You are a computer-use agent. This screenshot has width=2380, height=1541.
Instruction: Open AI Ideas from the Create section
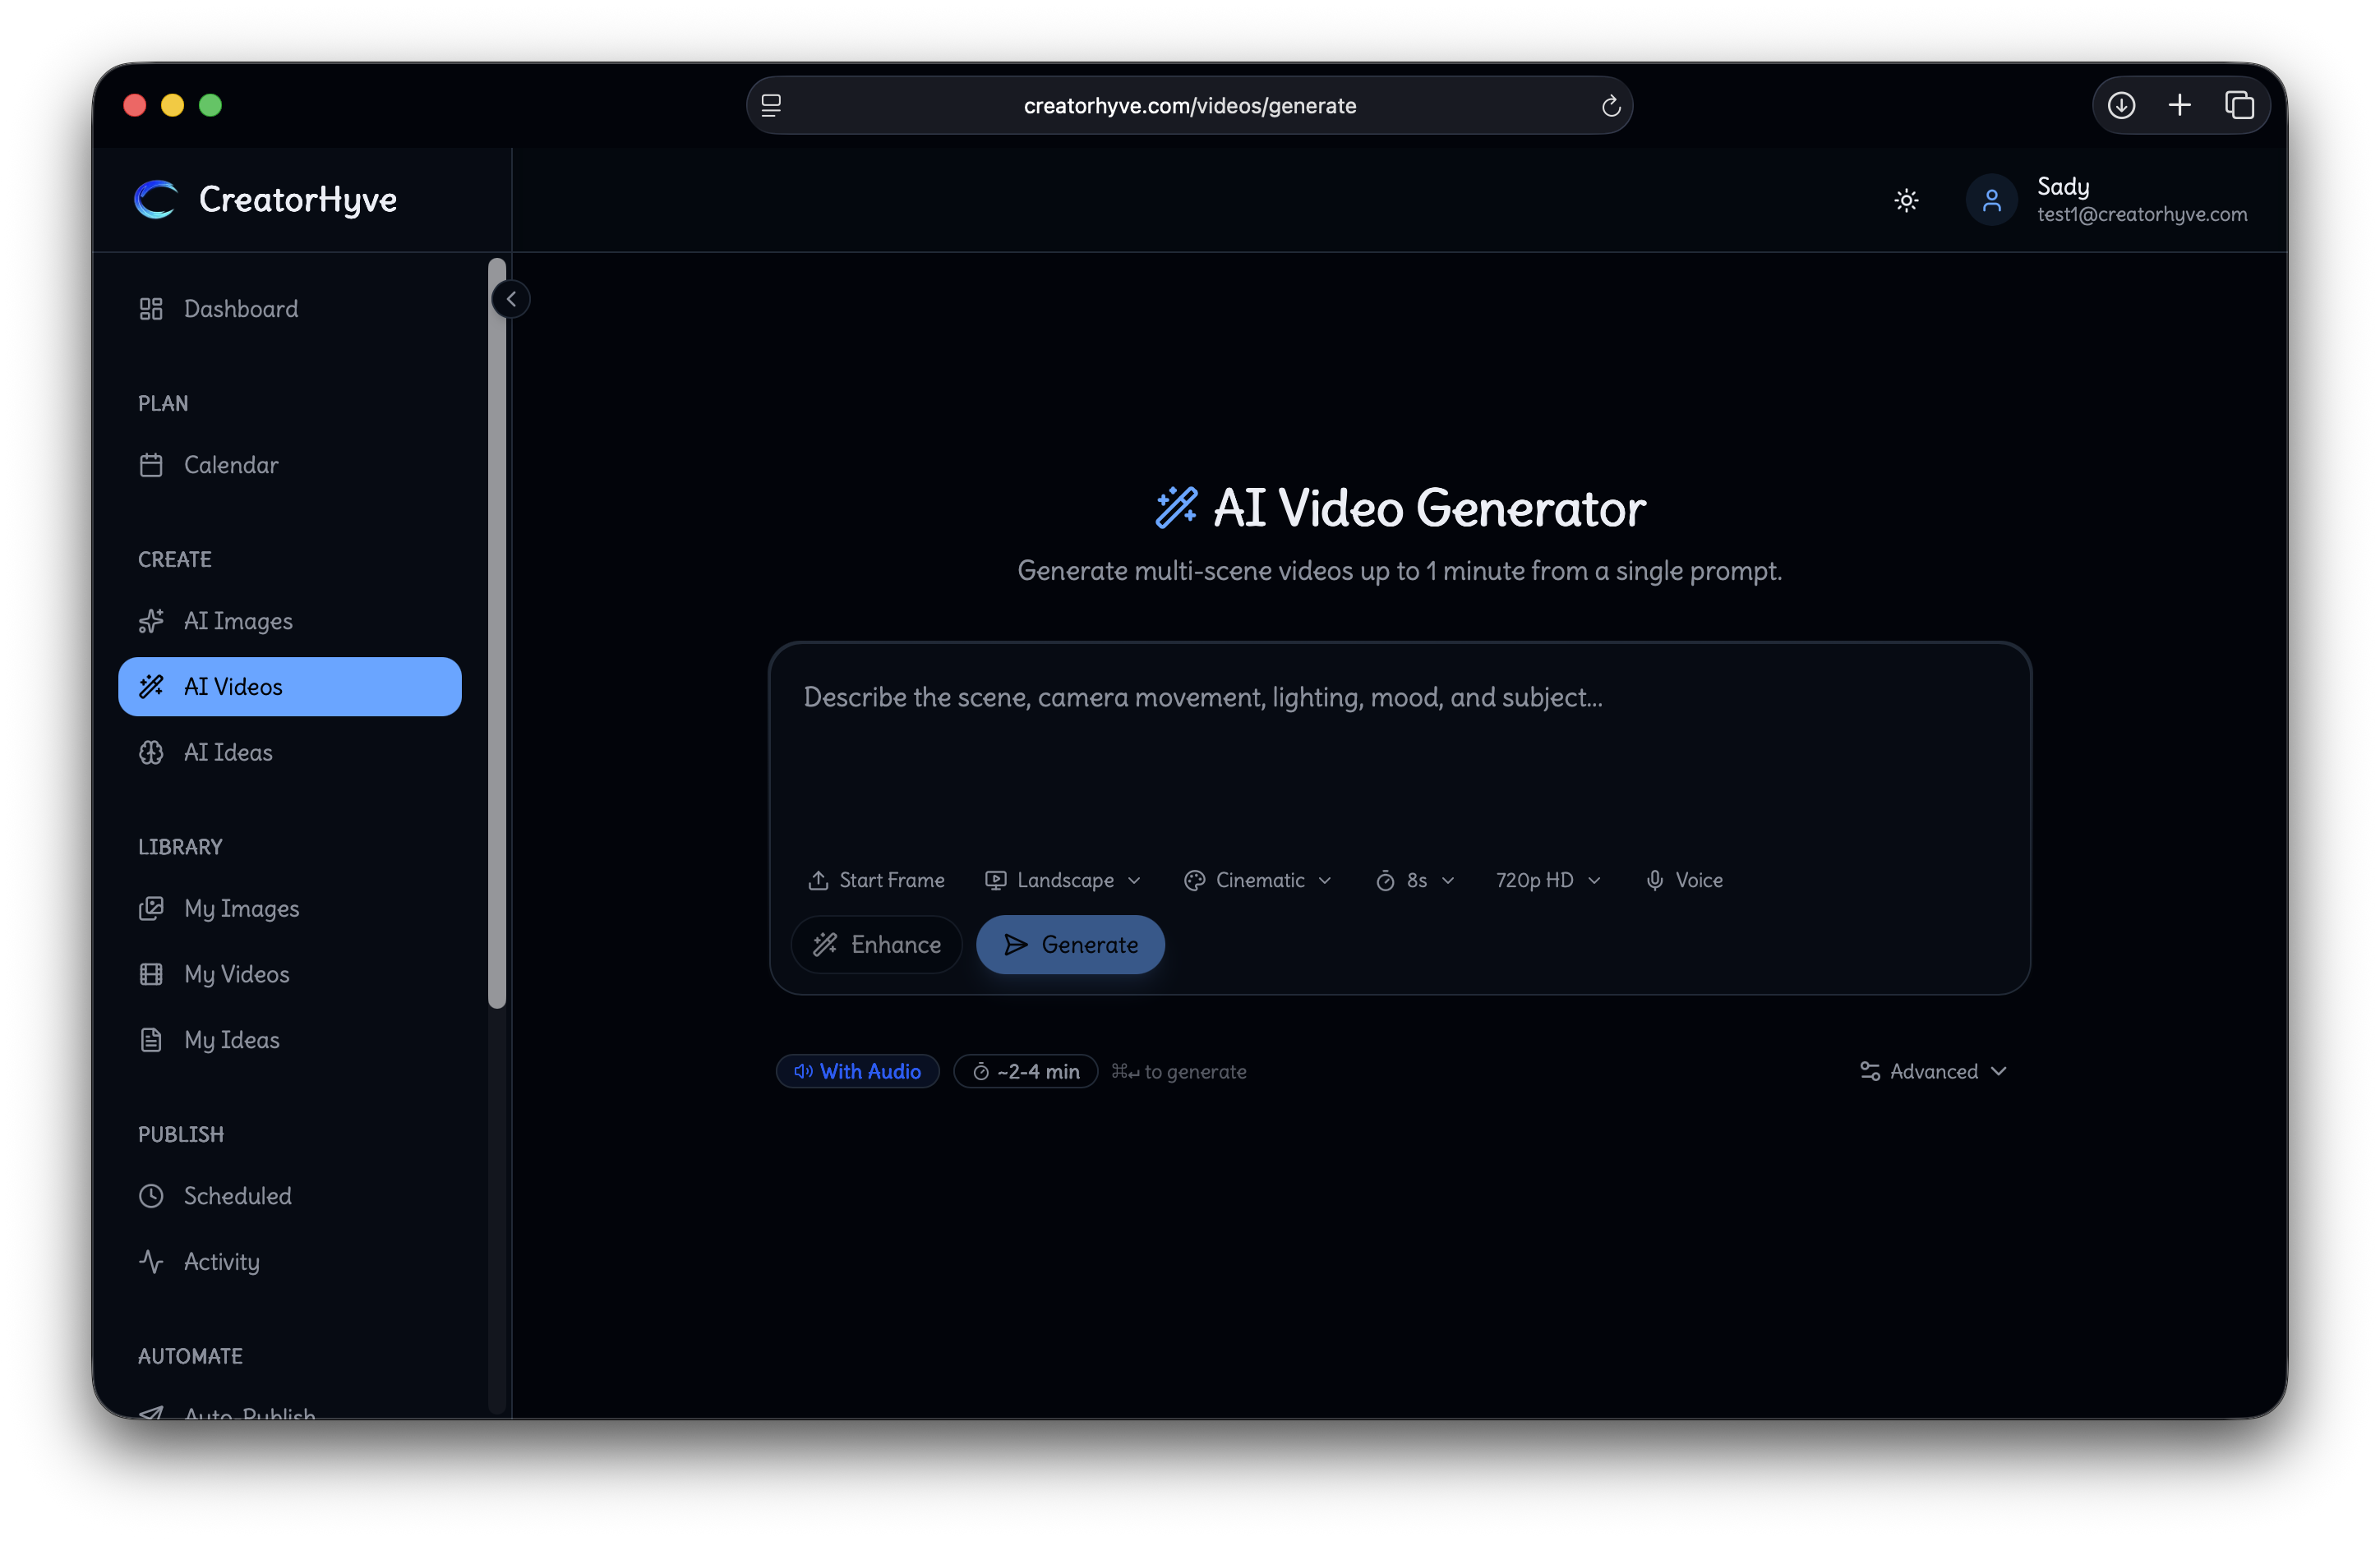228,752
